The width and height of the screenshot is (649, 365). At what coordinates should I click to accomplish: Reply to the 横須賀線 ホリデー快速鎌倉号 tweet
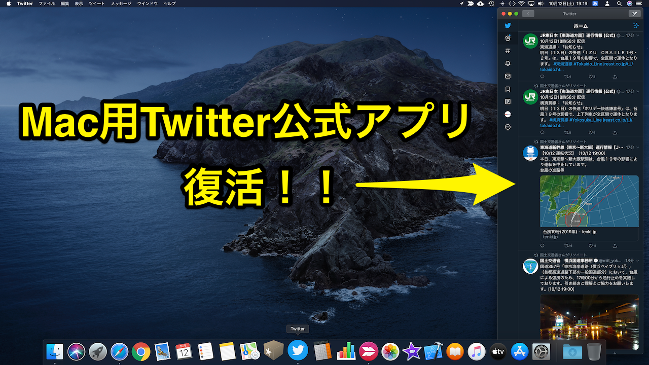(543, 133)
